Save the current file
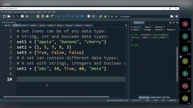193x108 pixels. tap(13, 16)
